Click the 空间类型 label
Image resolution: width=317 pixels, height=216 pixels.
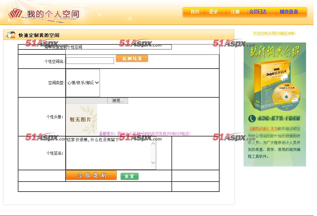[x=57, y=83]
